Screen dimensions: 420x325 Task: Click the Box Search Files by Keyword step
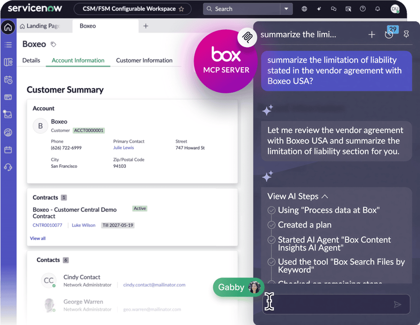[341, 266]
